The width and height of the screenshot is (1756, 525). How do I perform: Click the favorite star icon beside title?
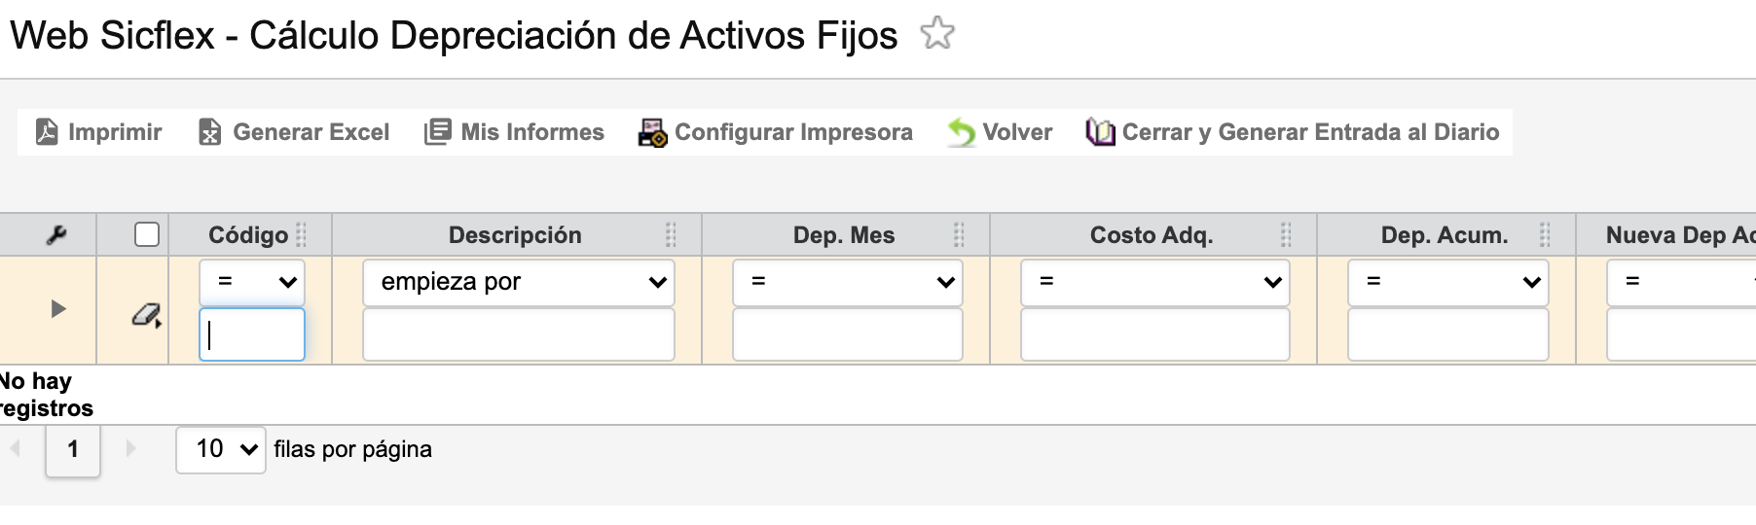[937, 34]
